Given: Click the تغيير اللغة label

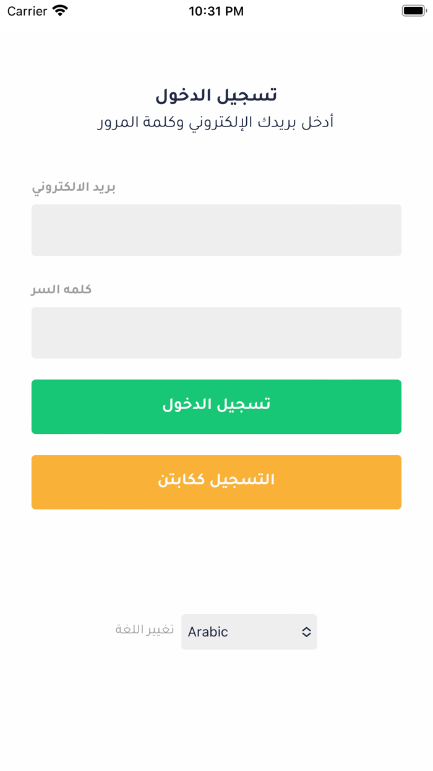Looking at the screenshot, I should click(x=145, y=632).
